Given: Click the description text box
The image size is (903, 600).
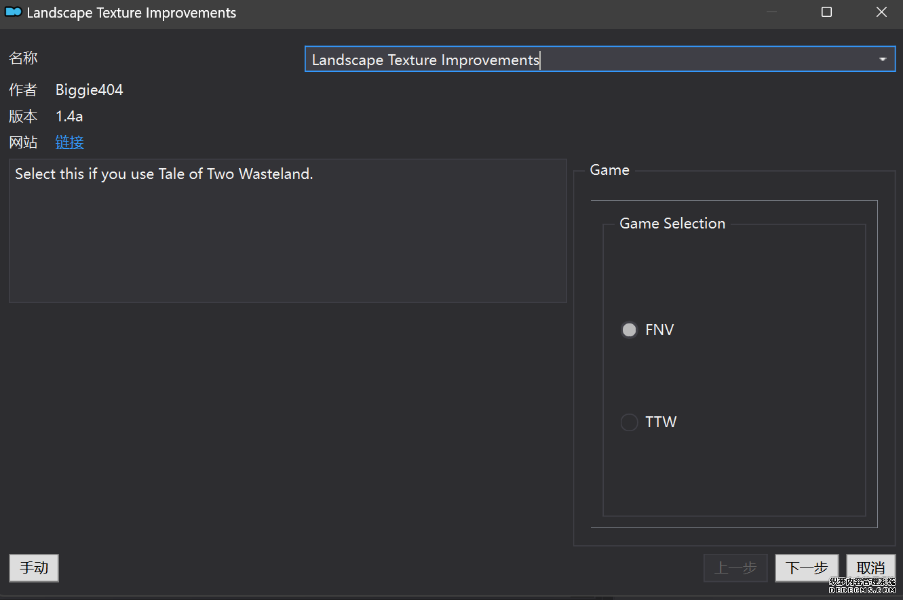Looking at the screenshot, I should click(288, 231).
